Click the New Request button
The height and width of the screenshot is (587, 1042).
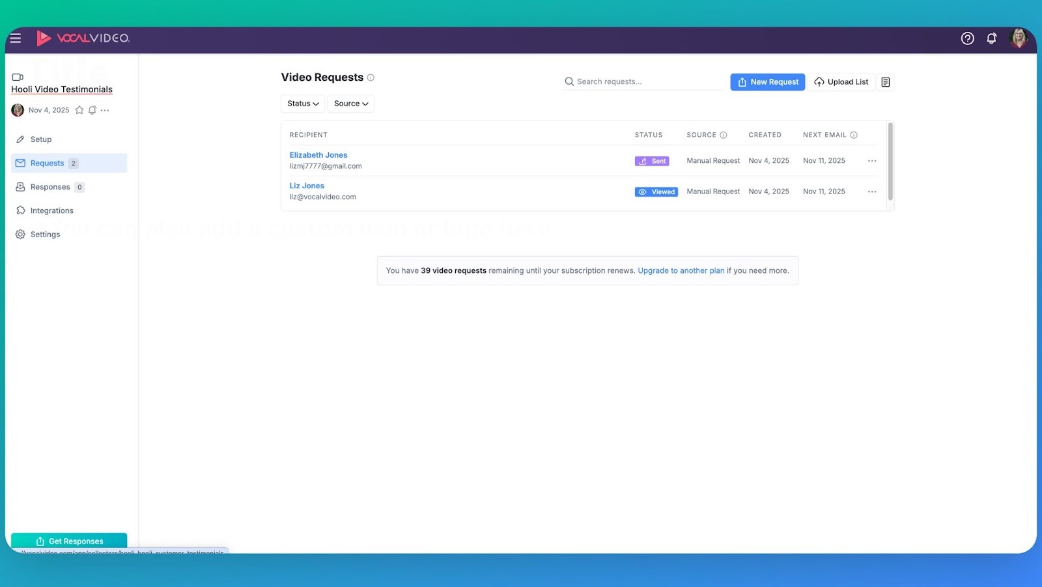[768, 82]
